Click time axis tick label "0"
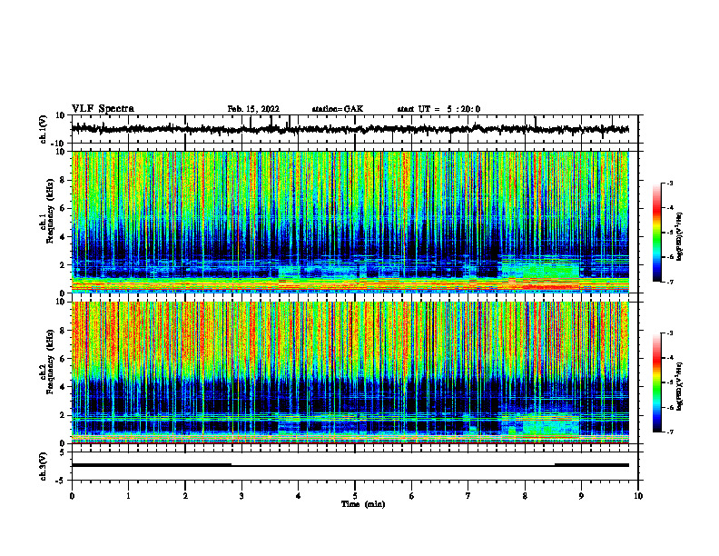719x556 pixels. coord(72,496)
